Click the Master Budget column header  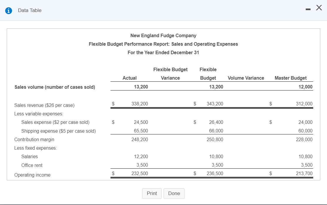coord(291,78)
